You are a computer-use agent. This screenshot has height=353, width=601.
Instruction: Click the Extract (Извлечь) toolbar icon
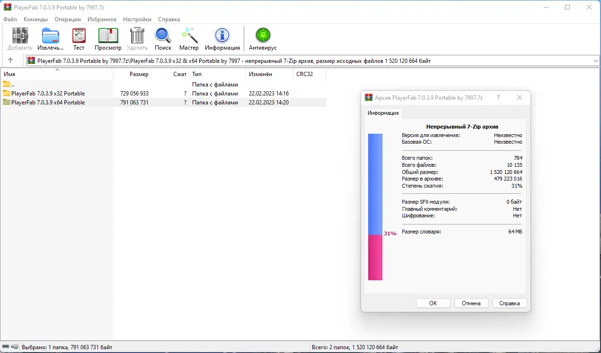tap(51, 35)
